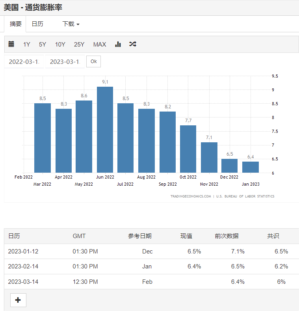Click the Dec 2022 bar labeled 6.5
This screenshot has width=299, height=311.
click(229, 166)
